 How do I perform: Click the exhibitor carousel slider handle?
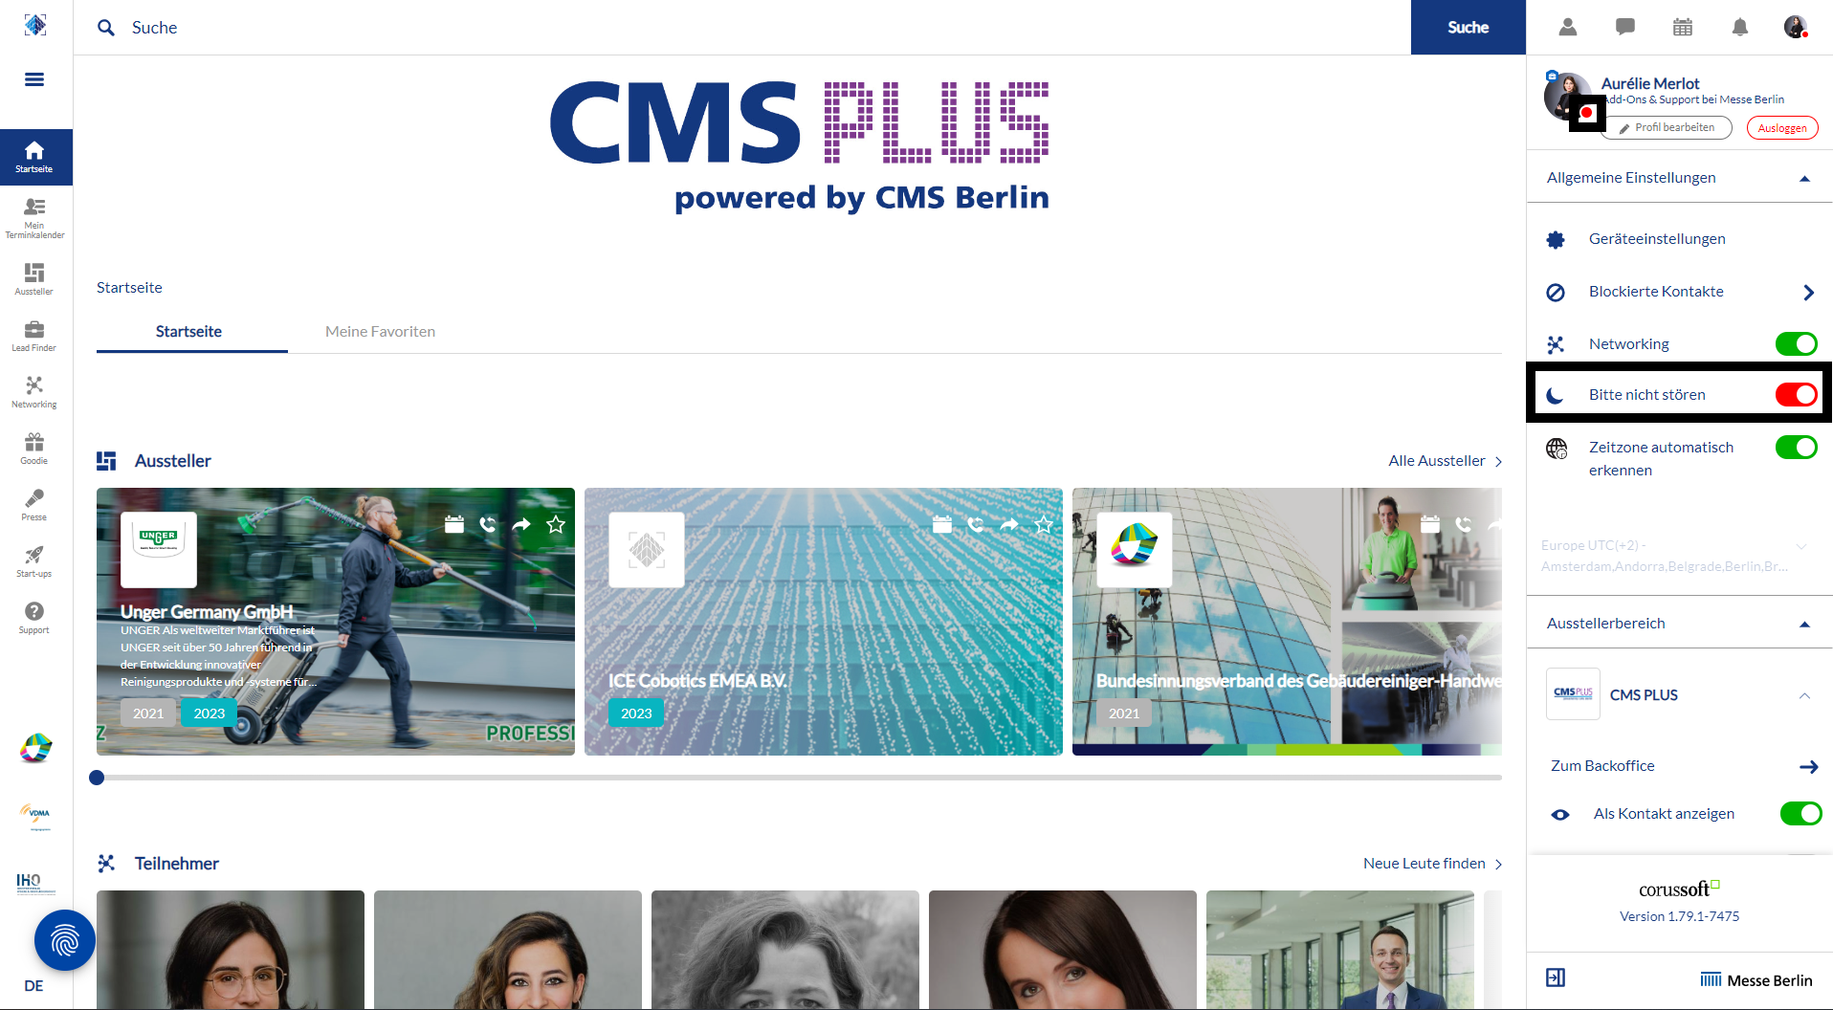coord(97,778)
